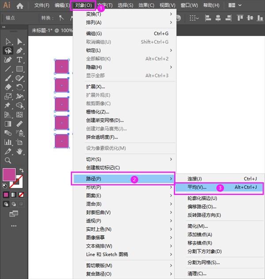Select the Direct Selection tool
Image resolution: width=265 pixels, height=279 pixels.
pyautogui.click(x=19, y=41)
